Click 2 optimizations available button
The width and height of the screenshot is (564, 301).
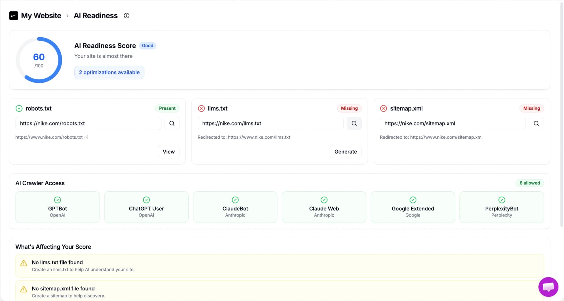pyautogui.click(x=109, y=72)
